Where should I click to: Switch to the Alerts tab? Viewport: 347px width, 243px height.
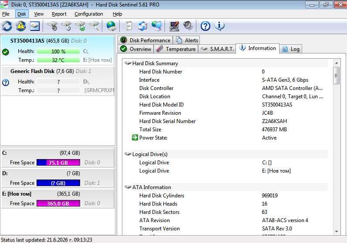coord(186,40)
